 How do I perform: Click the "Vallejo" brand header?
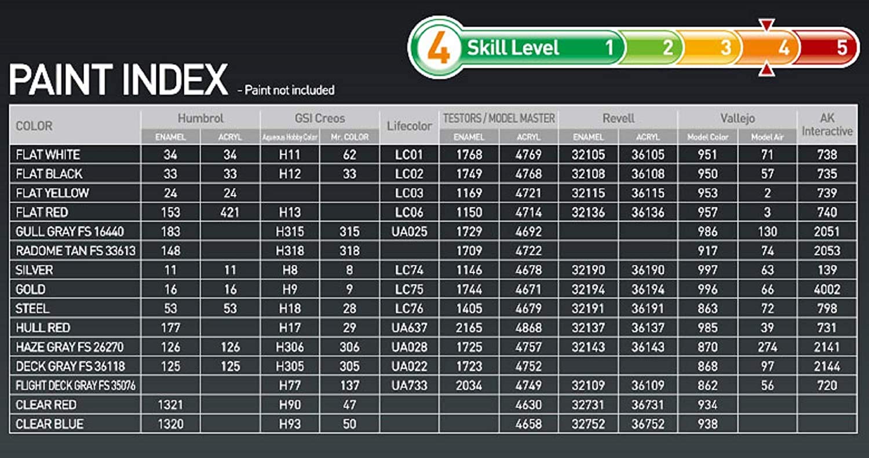coord(737,118)
